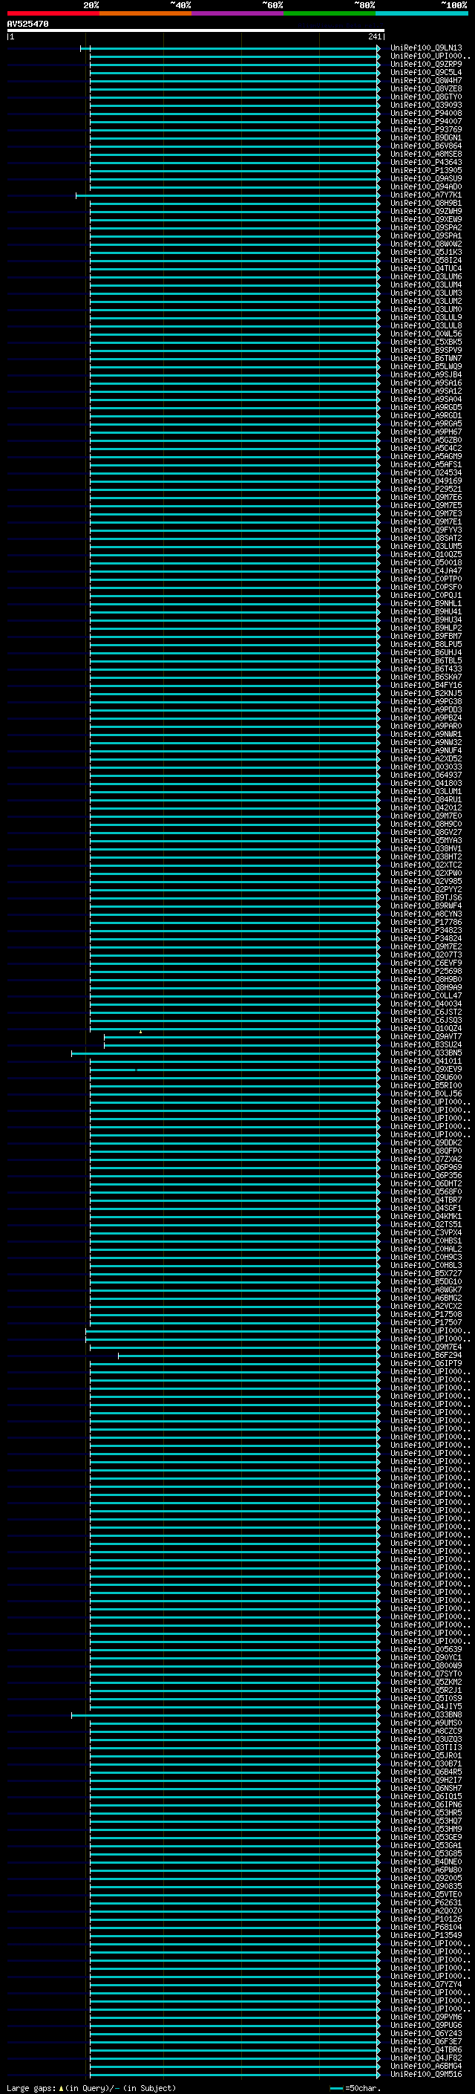Select hit label UniRef100_Q41011
The image size is (475, 2094).
(x=426, y=1061)
